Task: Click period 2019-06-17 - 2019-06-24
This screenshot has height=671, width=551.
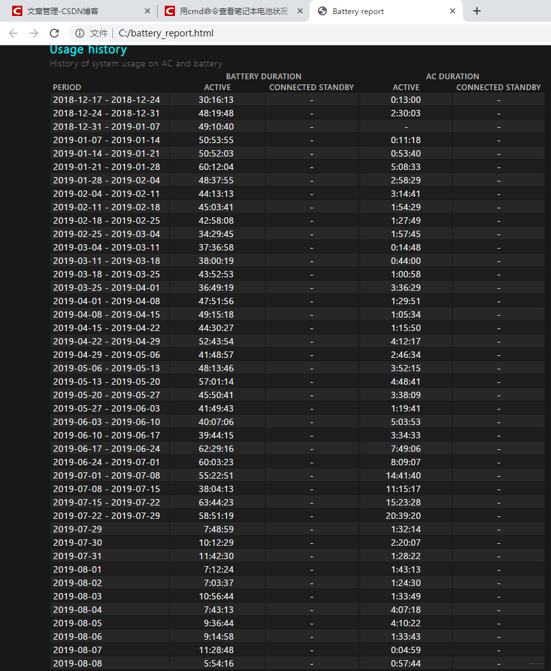Action: point(107,449)
